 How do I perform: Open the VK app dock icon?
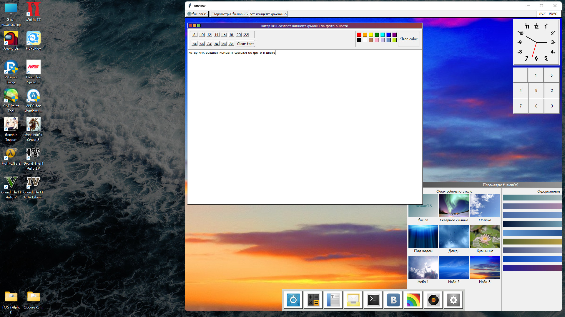click(393, 300)
